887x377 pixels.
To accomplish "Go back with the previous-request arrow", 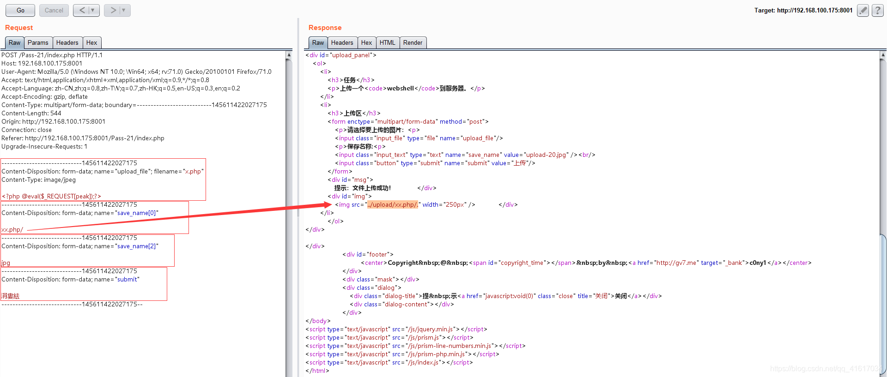I will (x=82, y=10).
